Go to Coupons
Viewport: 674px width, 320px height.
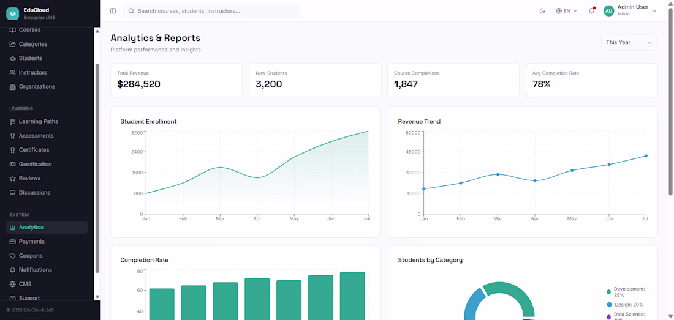point(47,256)
